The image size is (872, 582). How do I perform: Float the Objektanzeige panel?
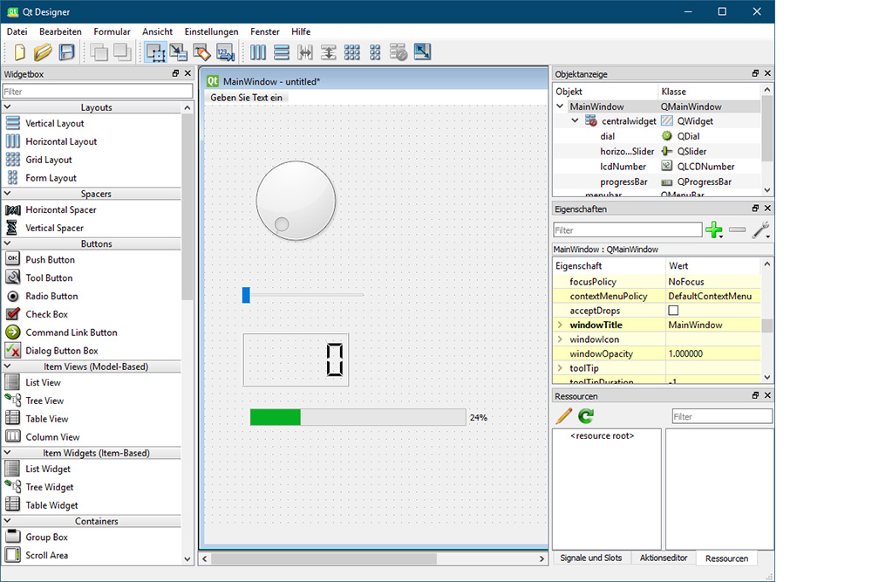pos(755,73)
